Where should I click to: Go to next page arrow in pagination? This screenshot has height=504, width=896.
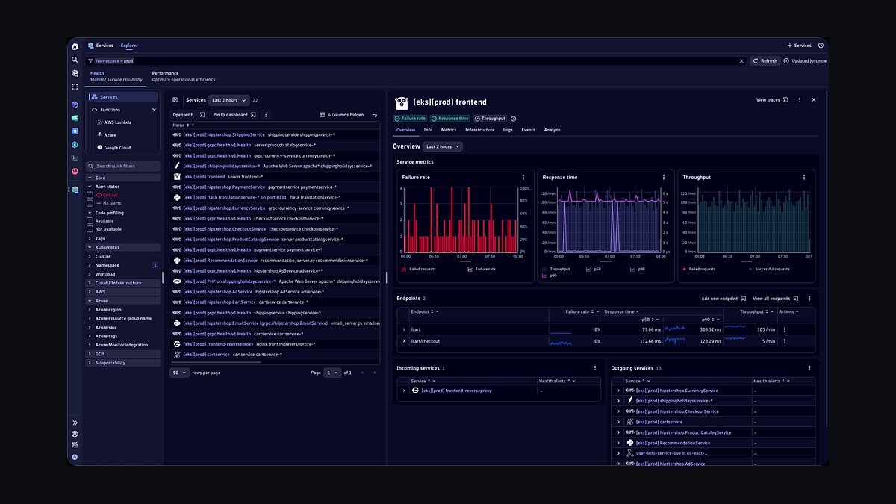375,373
